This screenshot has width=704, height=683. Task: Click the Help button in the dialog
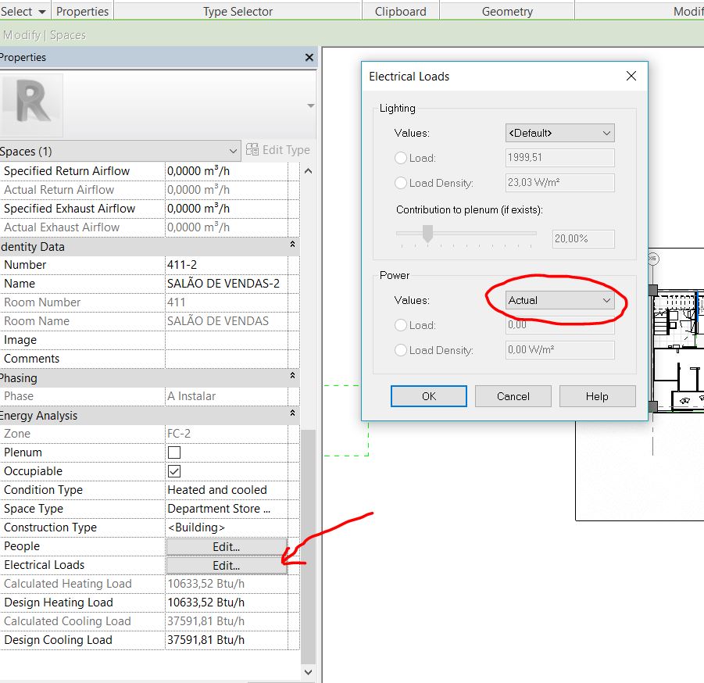tap(597, 396)
